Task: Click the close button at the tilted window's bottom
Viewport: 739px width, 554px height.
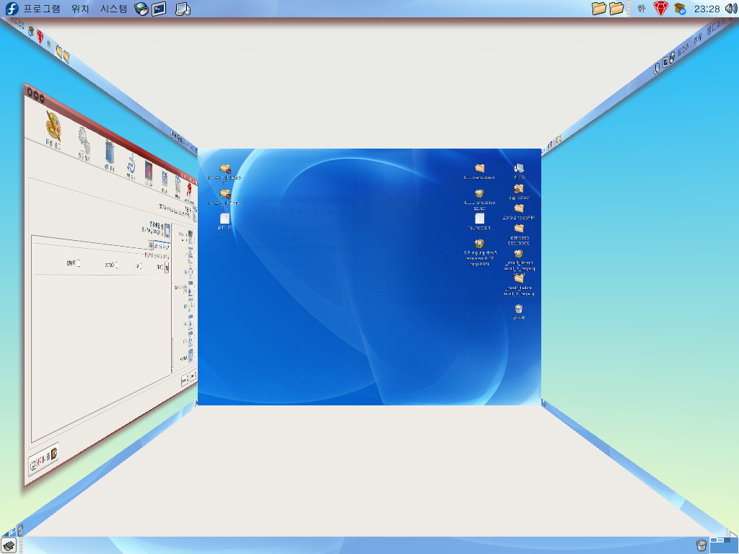Action: (x=43, y=458)
